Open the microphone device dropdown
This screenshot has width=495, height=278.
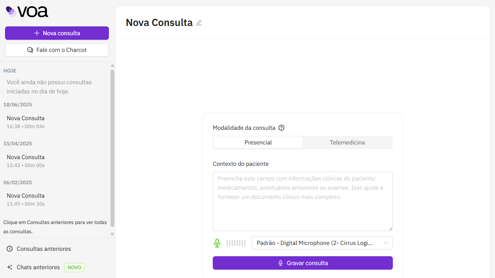[x=322, y=243]
